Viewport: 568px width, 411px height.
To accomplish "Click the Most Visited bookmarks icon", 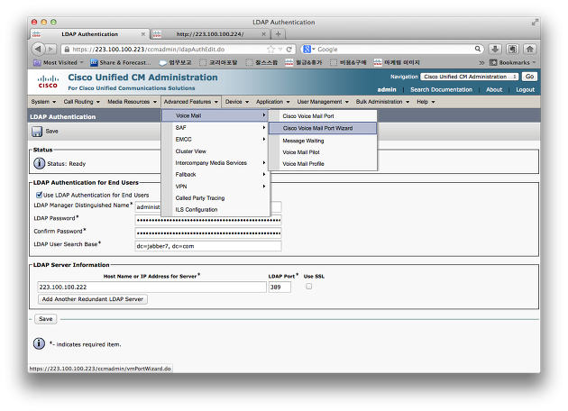I will (37, 63).
